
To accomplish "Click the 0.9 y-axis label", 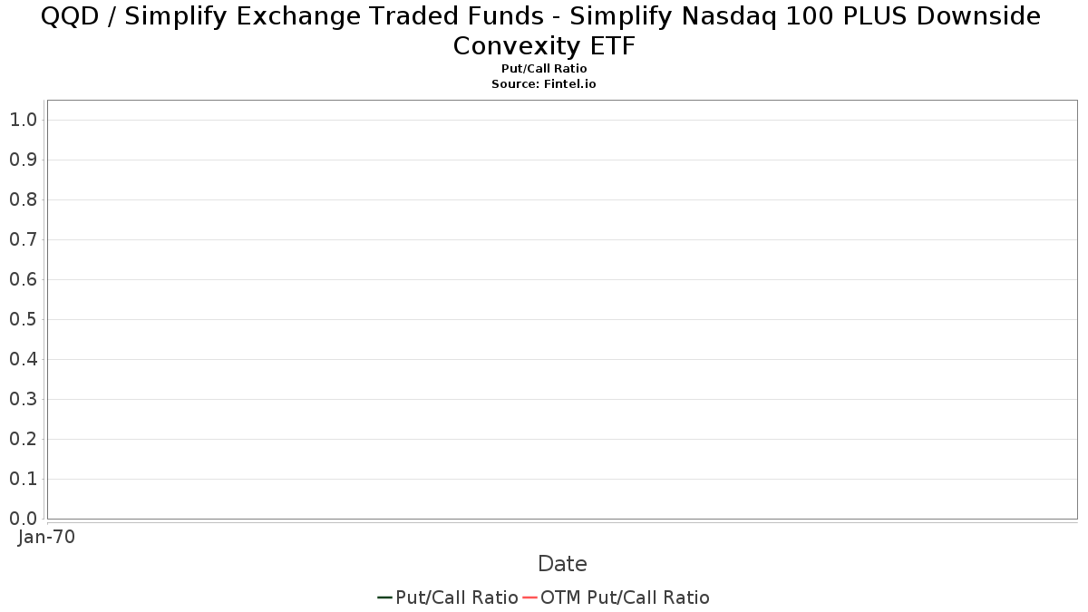I will pyautogui.click(x=23, y=160).
